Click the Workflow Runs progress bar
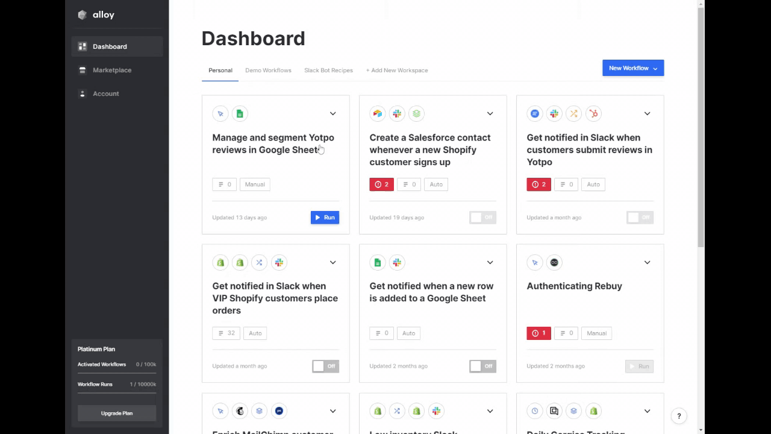The width and height of the screenshot is (771, 434). click(117, 392)
